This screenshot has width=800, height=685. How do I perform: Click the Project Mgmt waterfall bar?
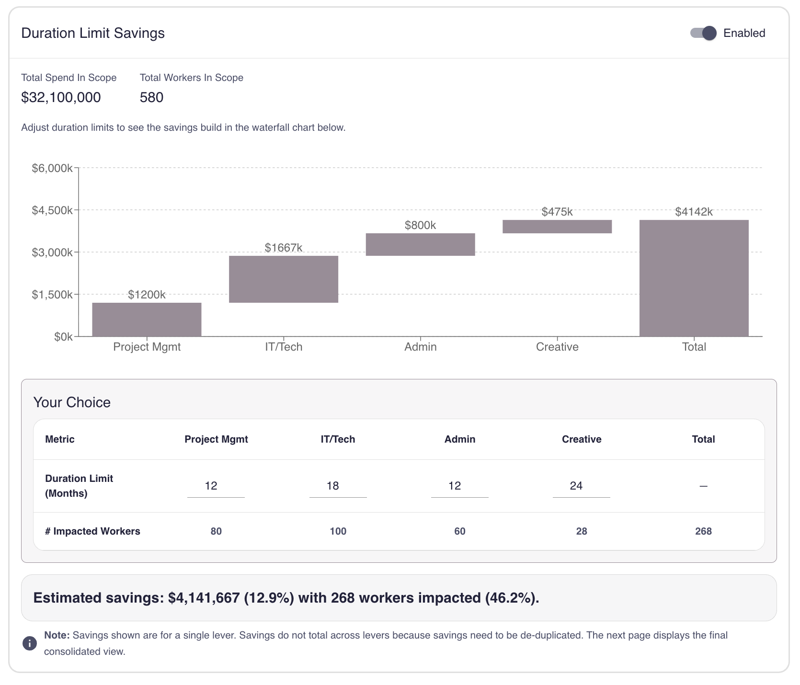pos(147,320)
